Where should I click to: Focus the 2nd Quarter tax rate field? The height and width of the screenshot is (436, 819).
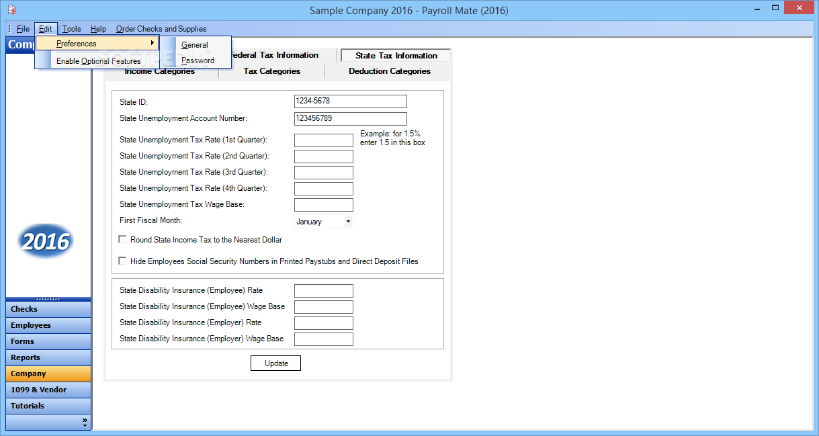point(324,157)
